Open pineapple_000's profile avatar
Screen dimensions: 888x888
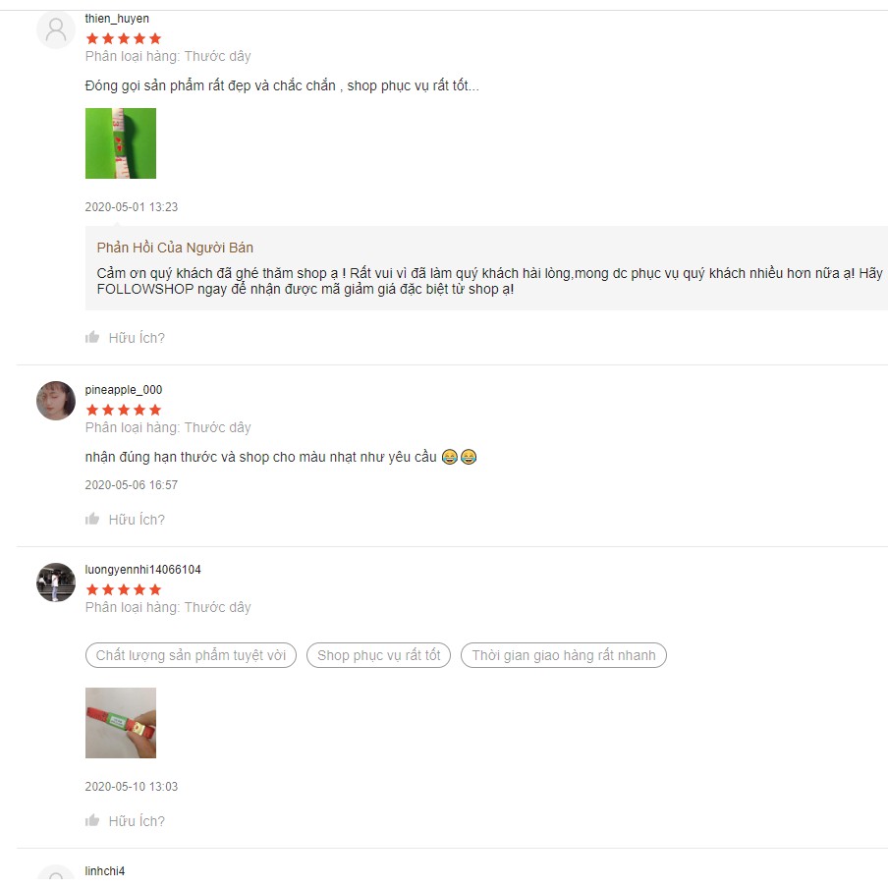coord(56,401)
